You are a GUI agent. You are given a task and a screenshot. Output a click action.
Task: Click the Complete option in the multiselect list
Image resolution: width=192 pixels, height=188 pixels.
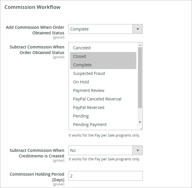pyautogui.click(x=82, y=65)
